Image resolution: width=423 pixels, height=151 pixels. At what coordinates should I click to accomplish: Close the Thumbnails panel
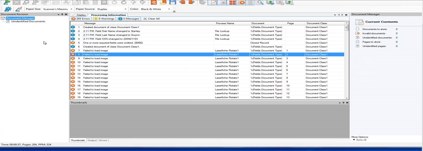coord(347,103)
